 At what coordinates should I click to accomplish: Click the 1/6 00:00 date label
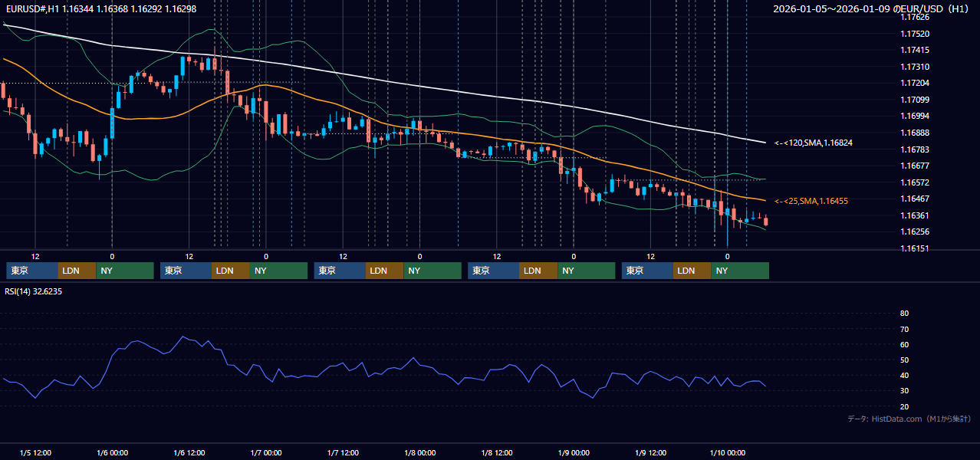pyautogui.click(x=112, y=453)
